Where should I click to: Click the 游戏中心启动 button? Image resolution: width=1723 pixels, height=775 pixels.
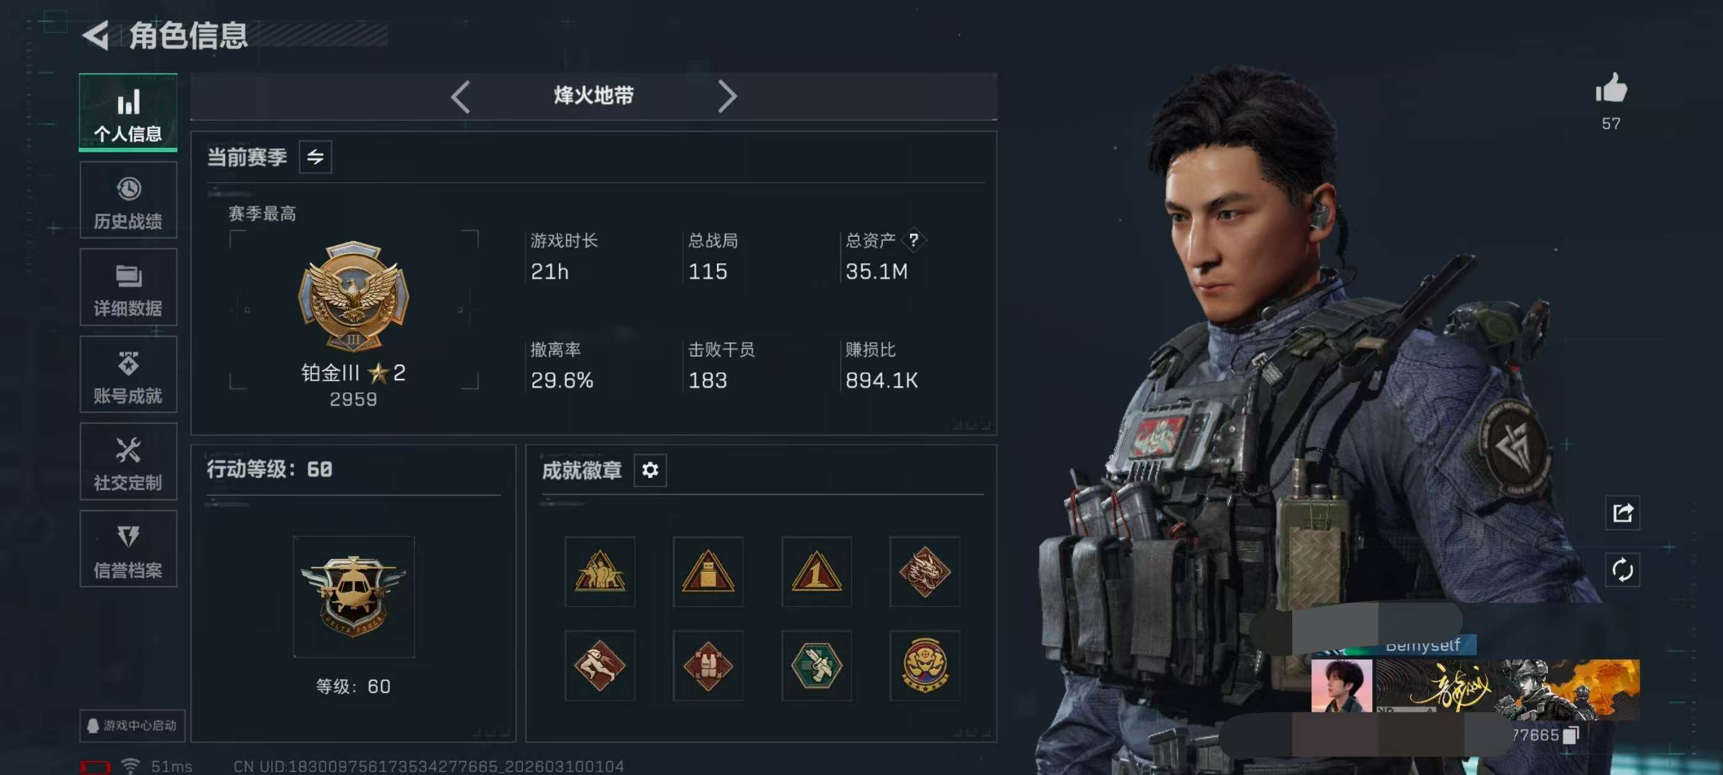coord(132,726)
